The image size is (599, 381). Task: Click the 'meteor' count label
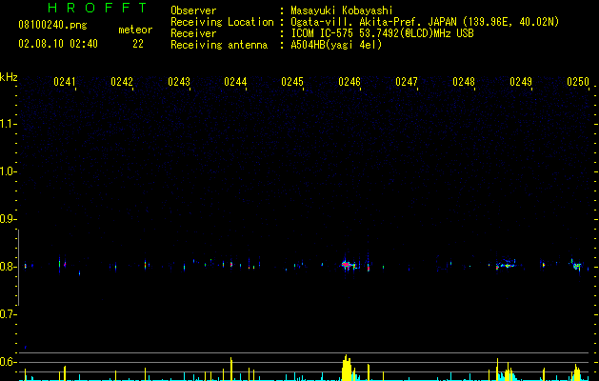(x=135, y=30)
